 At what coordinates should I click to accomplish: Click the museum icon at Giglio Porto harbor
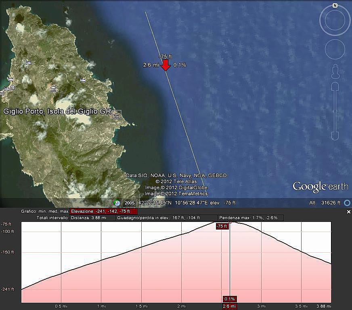(x=117, y=116)
